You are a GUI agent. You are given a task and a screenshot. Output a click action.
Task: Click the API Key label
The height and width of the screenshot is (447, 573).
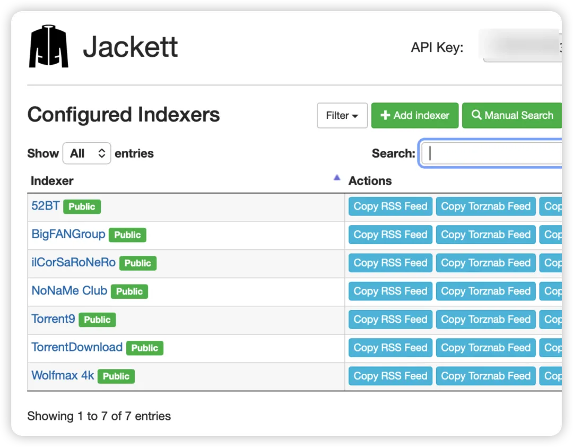(x=437, y=47)
